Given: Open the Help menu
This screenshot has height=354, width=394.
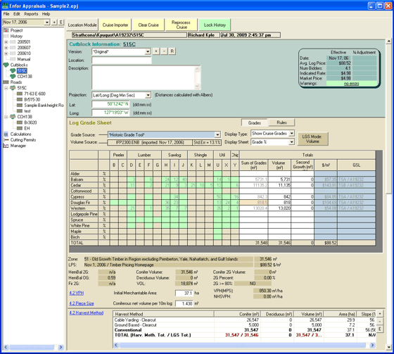Looking at the screenshot, I should pyautogui.click(x=46, y=14).
